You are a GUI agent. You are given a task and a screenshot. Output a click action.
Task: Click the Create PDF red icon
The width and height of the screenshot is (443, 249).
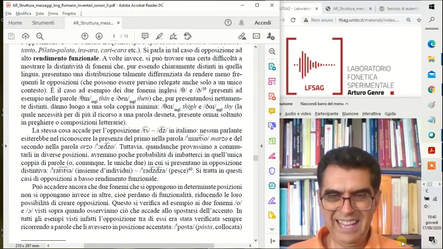[x=272, y=96]
